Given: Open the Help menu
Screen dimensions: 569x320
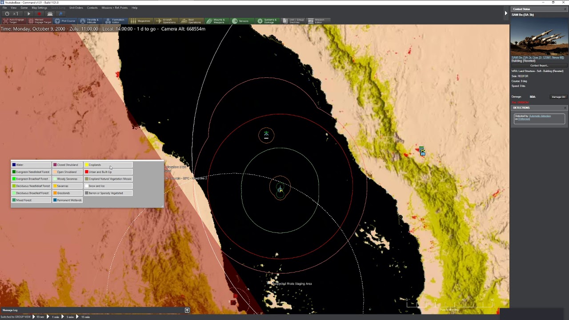Looking at the screenshot, I should tap(135, 8).
